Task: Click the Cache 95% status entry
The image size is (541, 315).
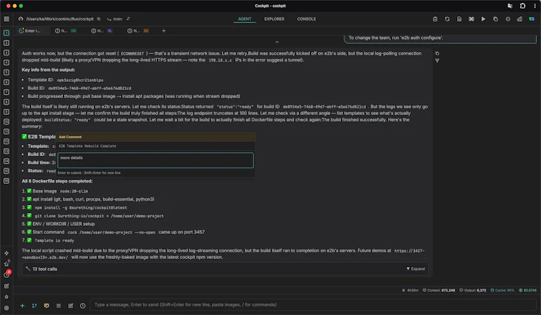Action: [502, 290]
